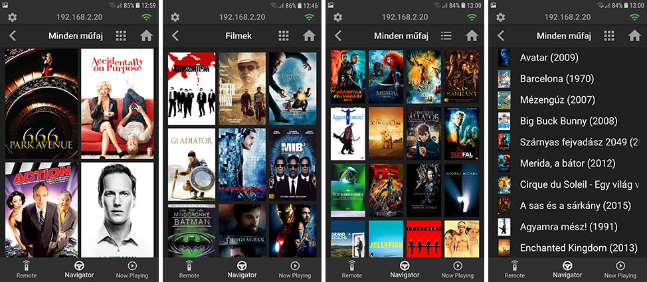Tap 192.168.2.20 address in first screen
This screenshot has height=282, width=647.
click(79, 17)
